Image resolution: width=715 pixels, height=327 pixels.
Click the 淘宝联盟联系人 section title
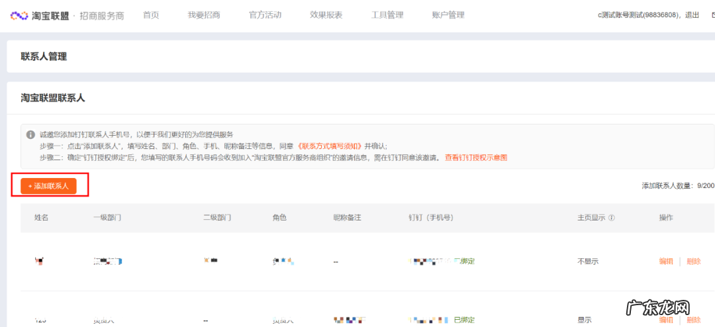point(53,98)
